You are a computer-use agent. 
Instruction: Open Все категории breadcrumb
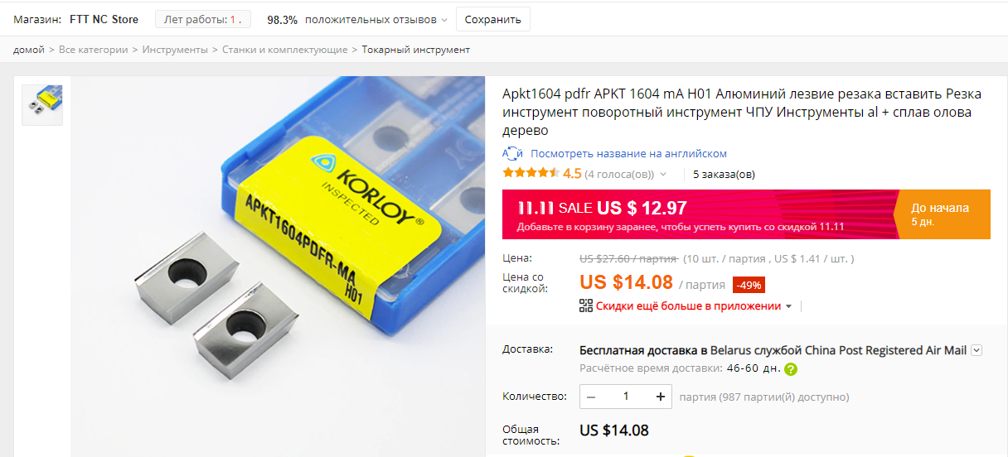point(93,50)
